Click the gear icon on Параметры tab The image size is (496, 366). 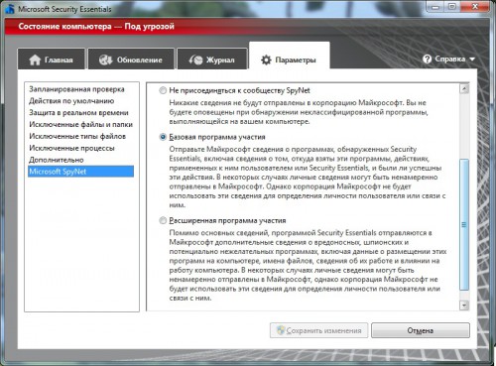click(266, 60)
